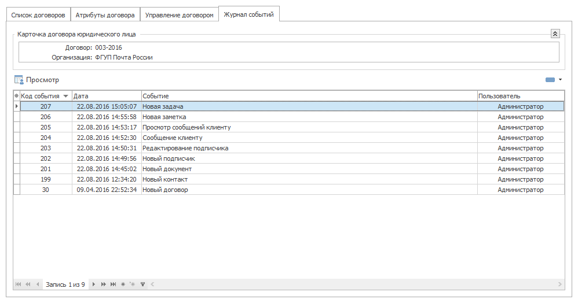The height and width of the screenshot is (303, 578).
Task: Click the Редактирование подписчика event cell
Action: [x=309, y=148]
